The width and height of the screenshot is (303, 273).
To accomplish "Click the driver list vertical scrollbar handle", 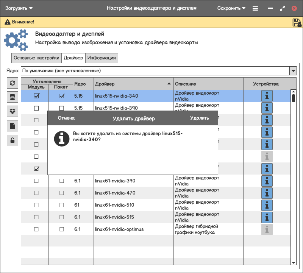I will [293, 98].
